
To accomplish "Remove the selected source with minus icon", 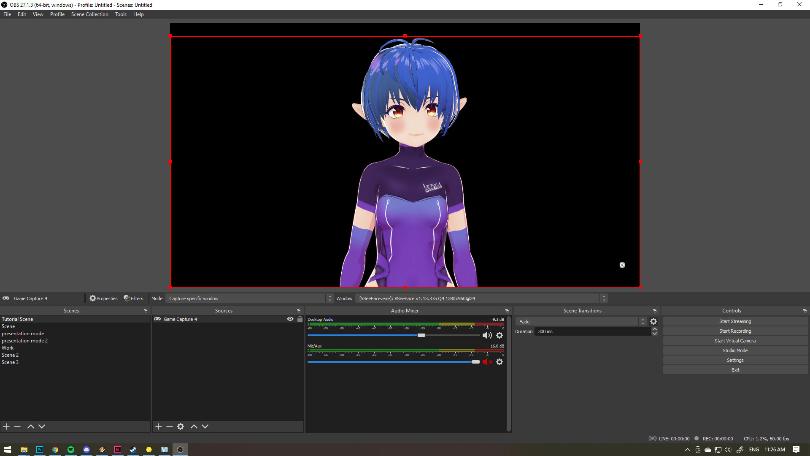I will click(170, 426).
